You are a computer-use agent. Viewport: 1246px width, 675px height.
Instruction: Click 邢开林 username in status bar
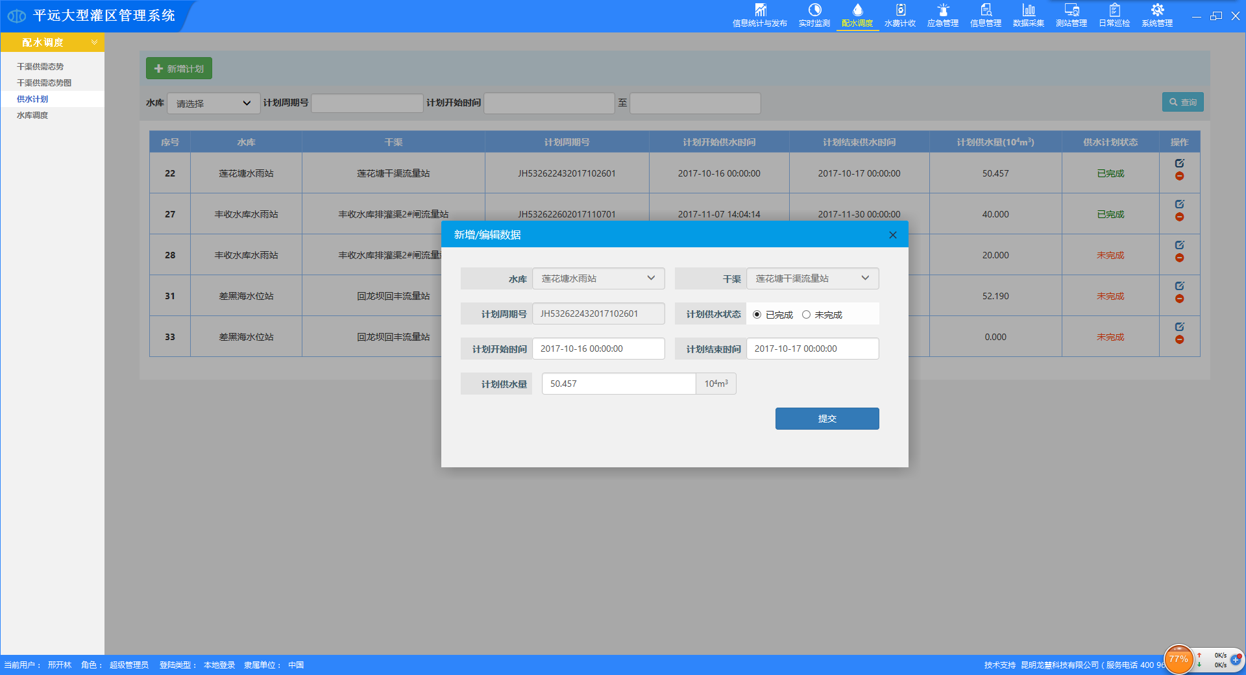pos(59,665)
